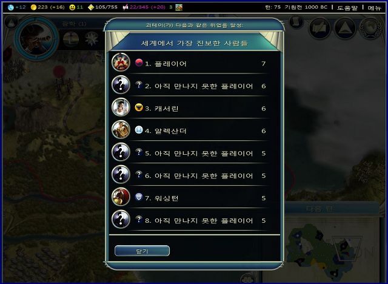Click the circular research portrait top left

(x=36, y=38)
